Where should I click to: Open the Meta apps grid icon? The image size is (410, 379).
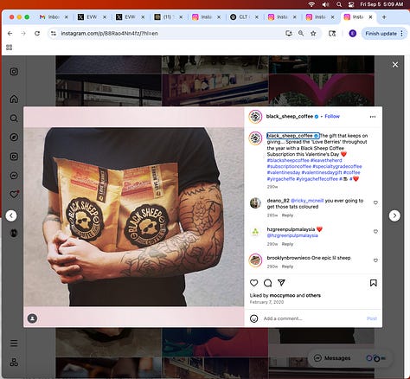click(x=14, y=362)
